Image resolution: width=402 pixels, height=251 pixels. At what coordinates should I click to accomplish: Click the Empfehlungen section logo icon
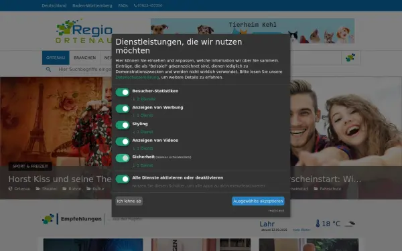[48, 219]
